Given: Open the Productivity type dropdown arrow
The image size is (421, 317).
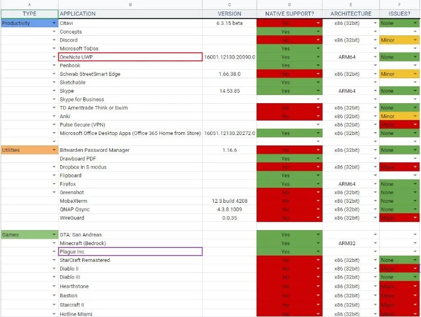Looking at the screenshot, I should [x=54, y=23].
